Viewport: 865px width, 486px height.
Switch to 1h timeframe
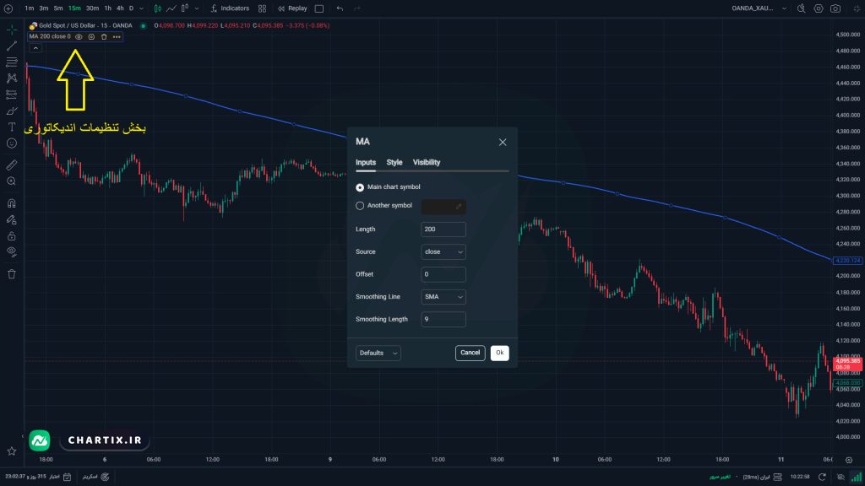coord(107,8)
